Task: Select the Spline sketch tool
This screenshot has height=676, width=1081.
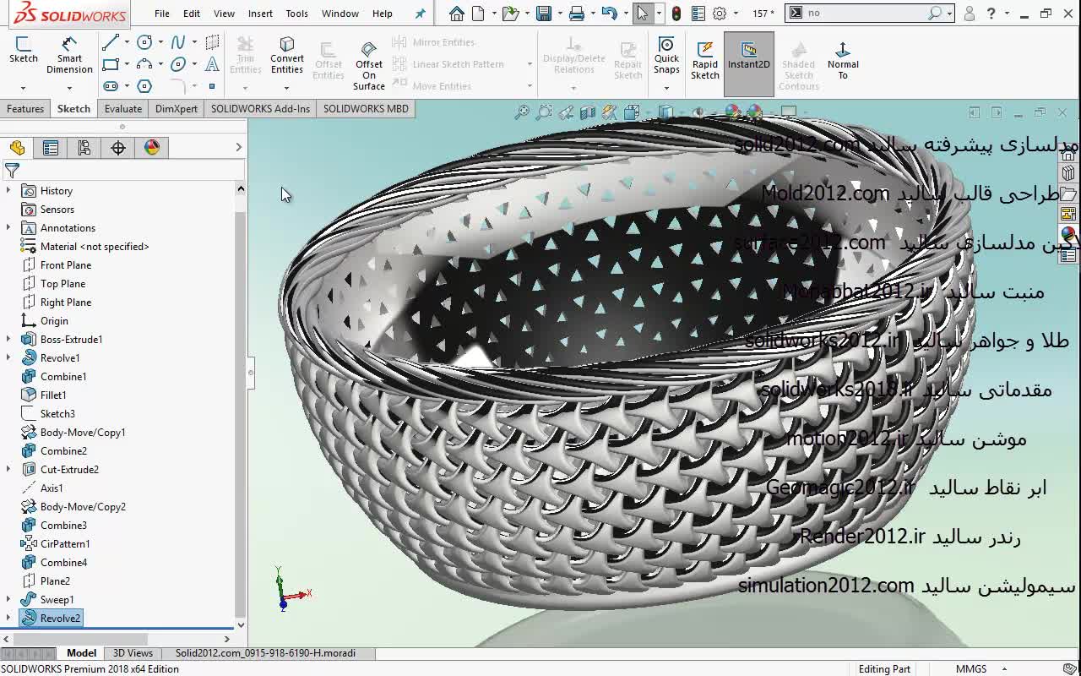Action: pyautogui.click(x=178, y=42)
